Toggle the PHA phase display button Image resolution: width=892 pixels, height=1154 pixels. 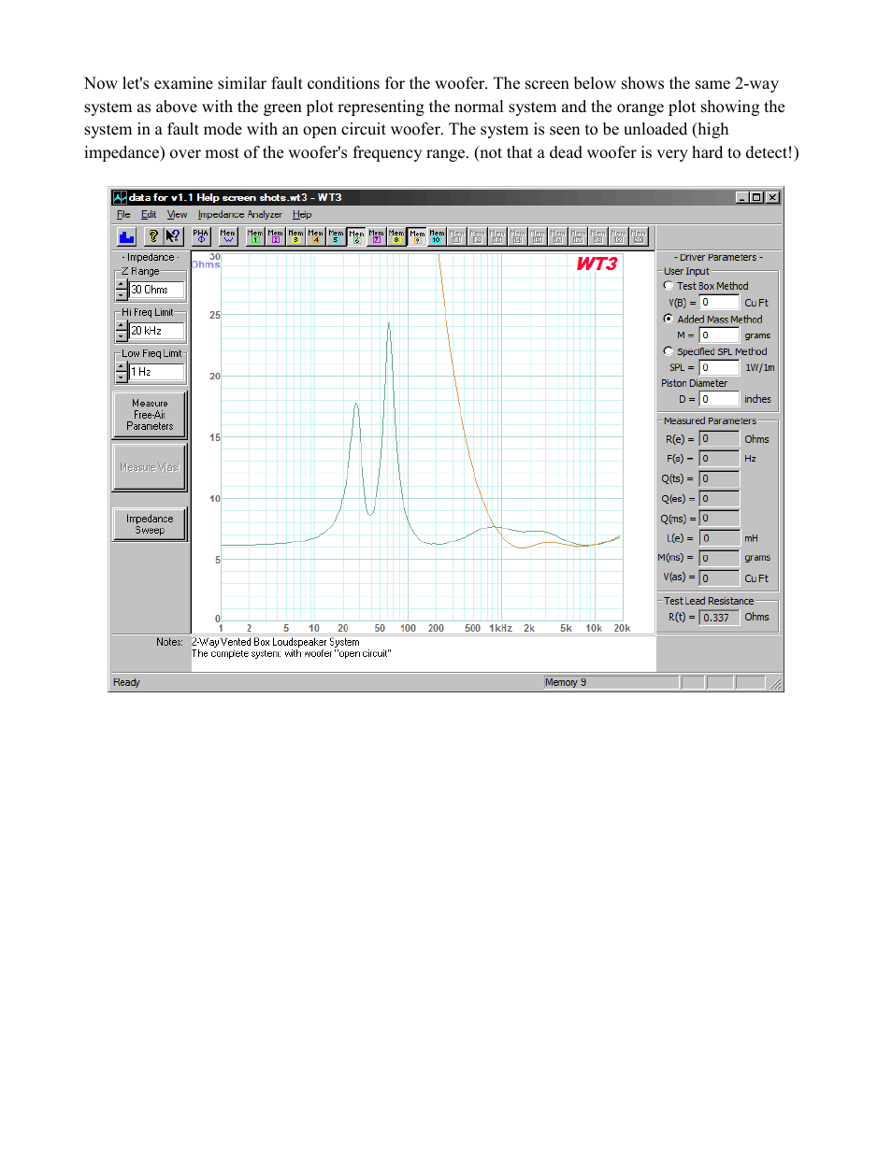click(201, 236)
